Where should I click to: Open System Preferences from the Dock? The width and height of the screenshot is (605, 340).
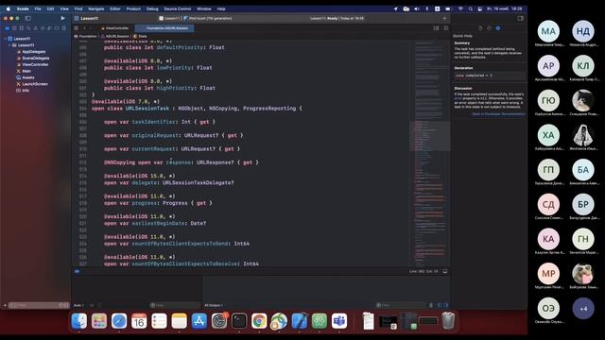click(x=219, y=321)
